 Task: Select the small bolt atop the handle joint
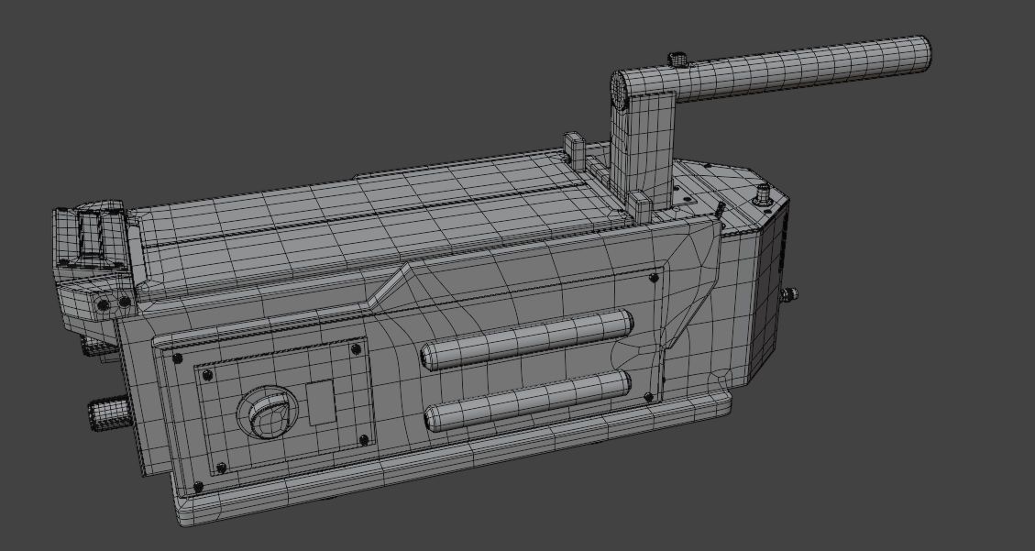(677, 60)
